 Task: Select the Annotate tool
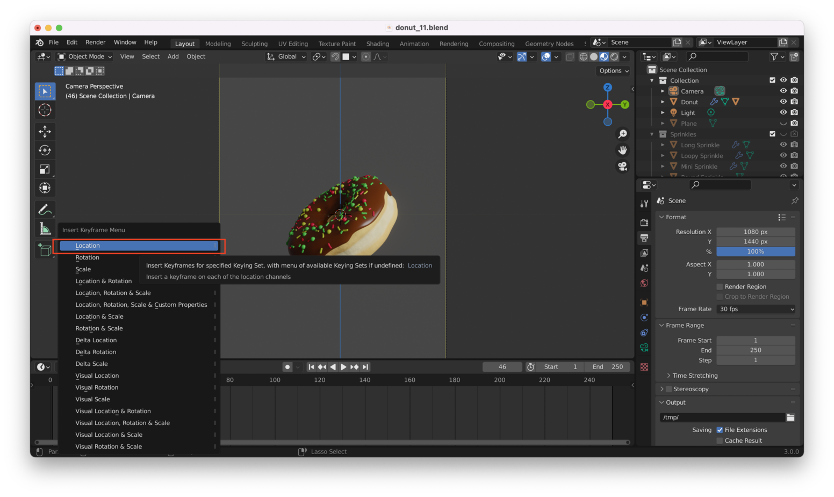(x=45, y=209)
